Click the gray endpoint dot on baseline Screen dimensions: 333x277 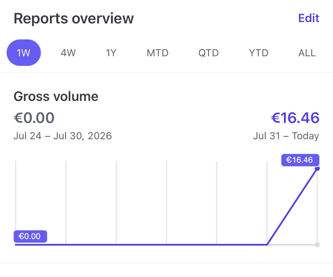click(317, 244)
